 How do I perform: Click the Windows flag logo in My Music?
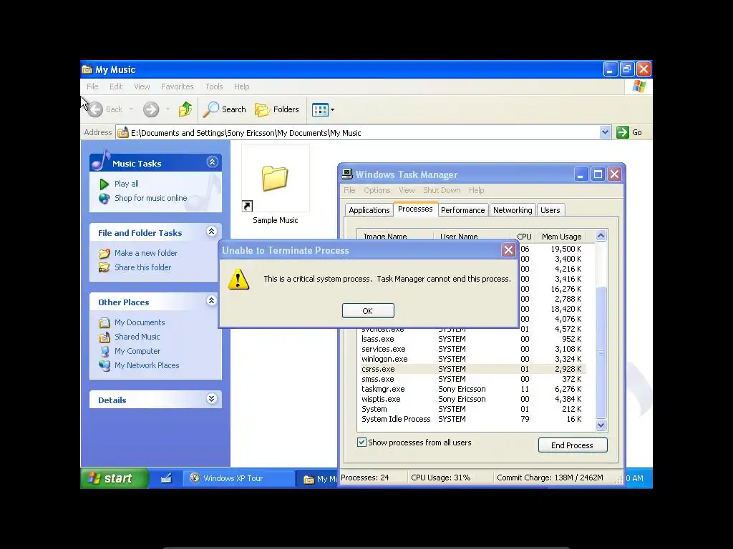tap(639, 86)
